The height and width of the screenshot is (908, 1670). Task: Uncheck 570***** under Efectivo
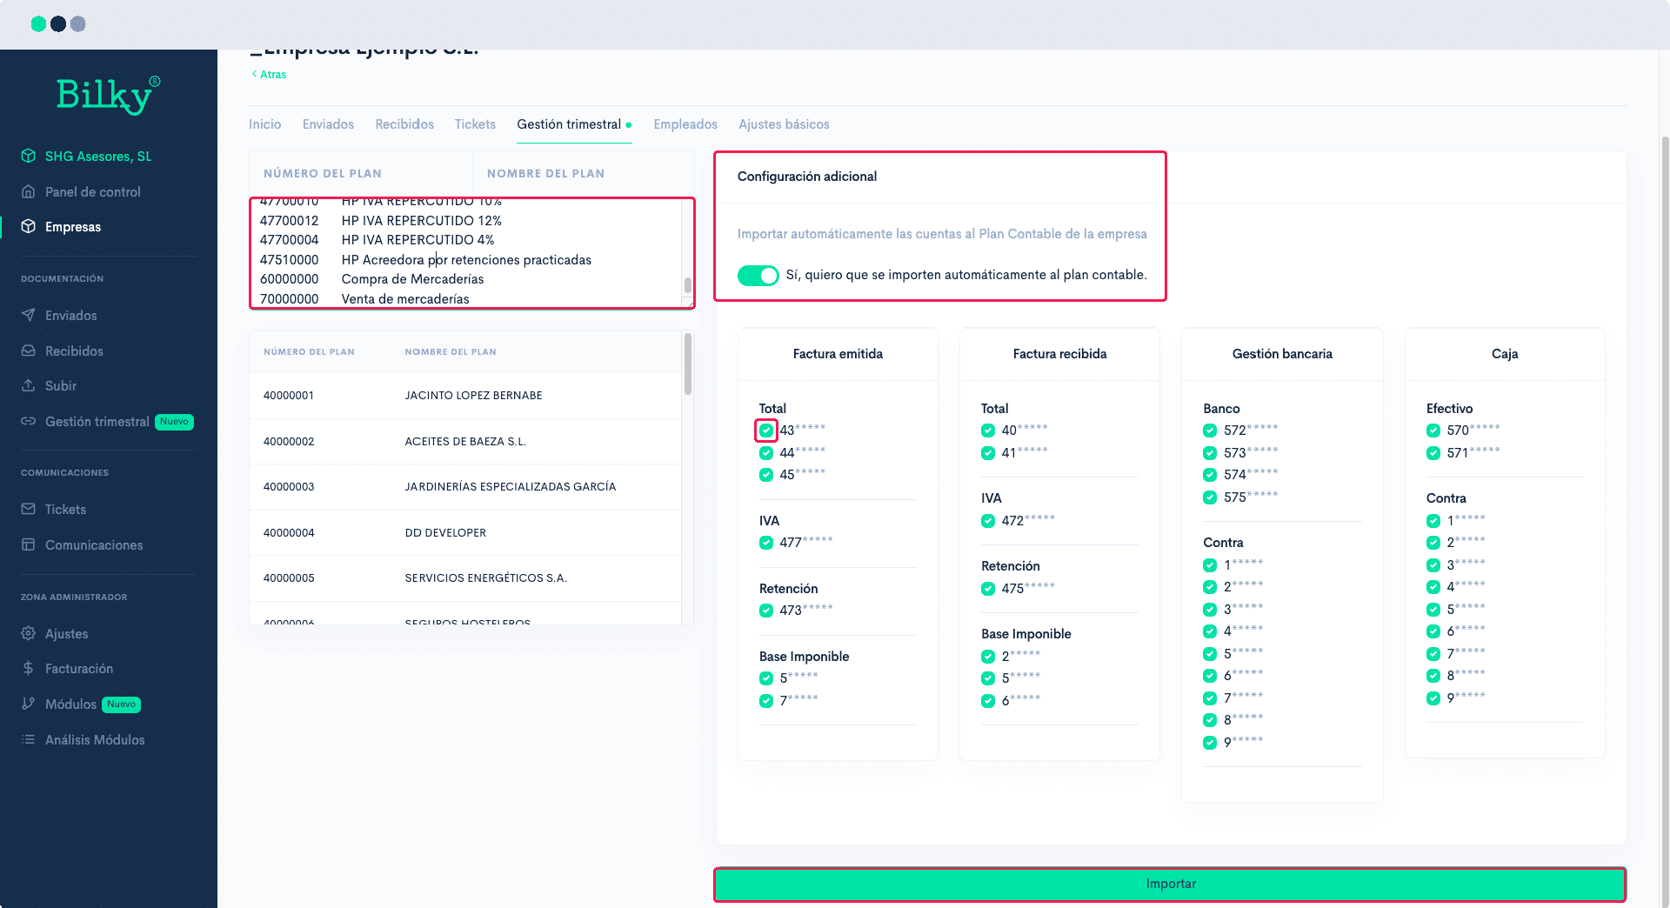coord(1433,431)
